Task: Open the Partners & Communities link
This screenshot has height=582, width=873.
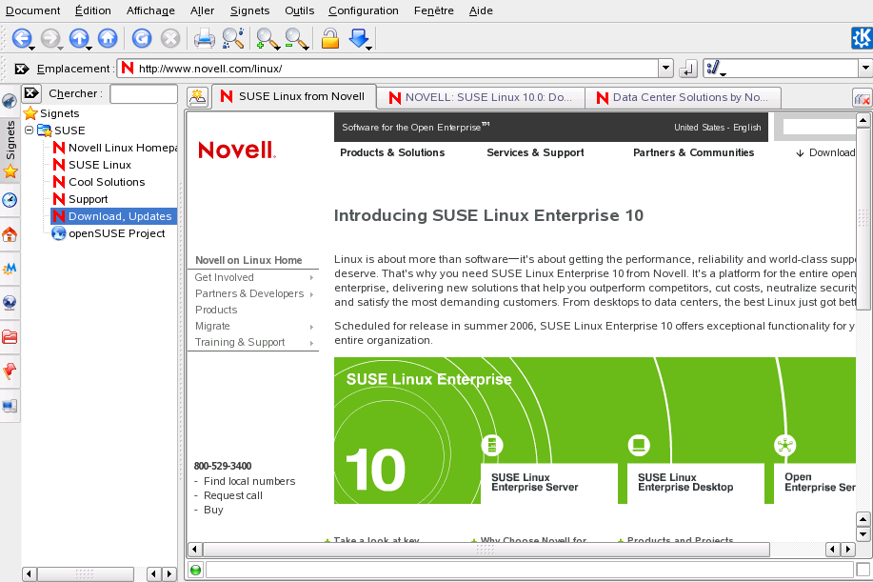Action: click(693, 152)
